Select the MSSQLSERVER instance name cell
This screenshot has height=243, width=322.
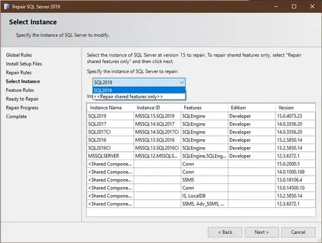click(x=110, y=156)
